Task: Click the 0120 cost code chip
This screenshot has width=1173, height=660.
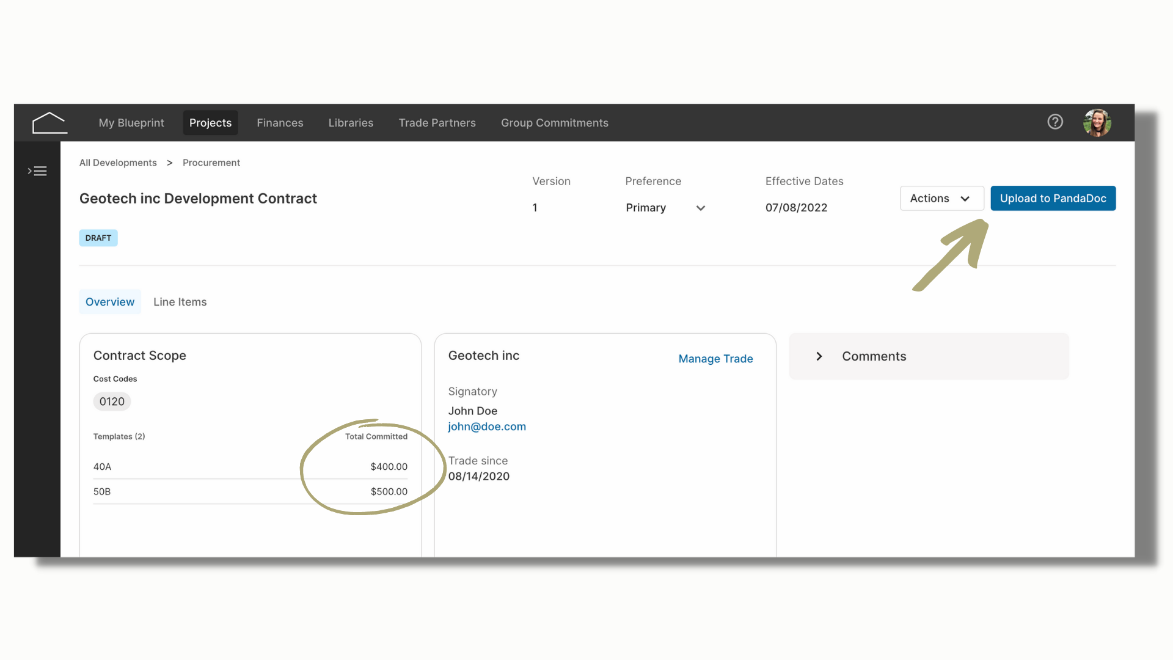Action: coord(112,402)
